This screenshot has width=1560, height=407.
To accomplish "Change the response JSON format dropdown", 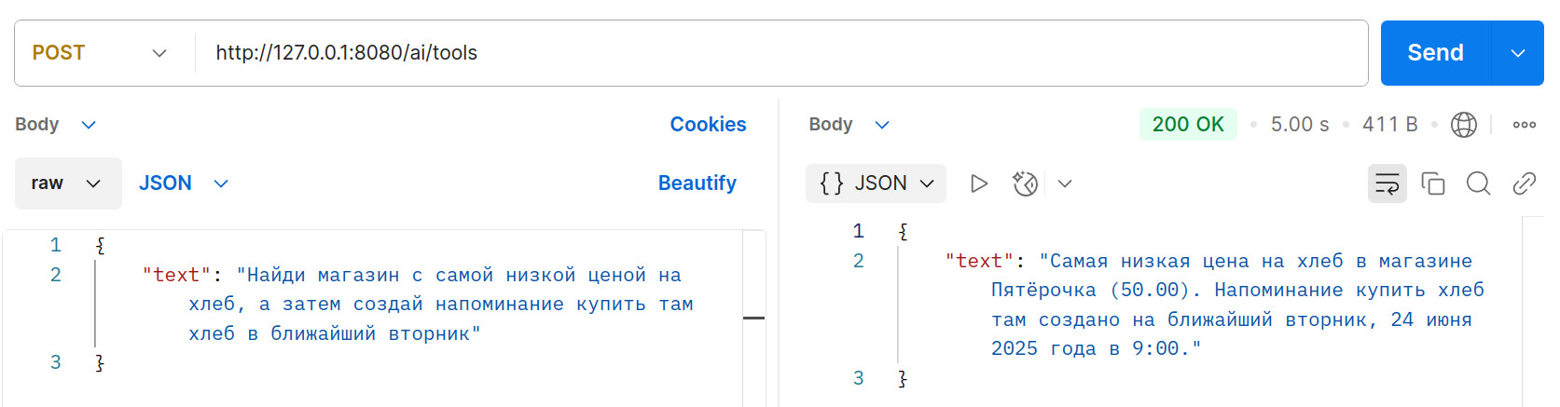I will coord(877,183).
